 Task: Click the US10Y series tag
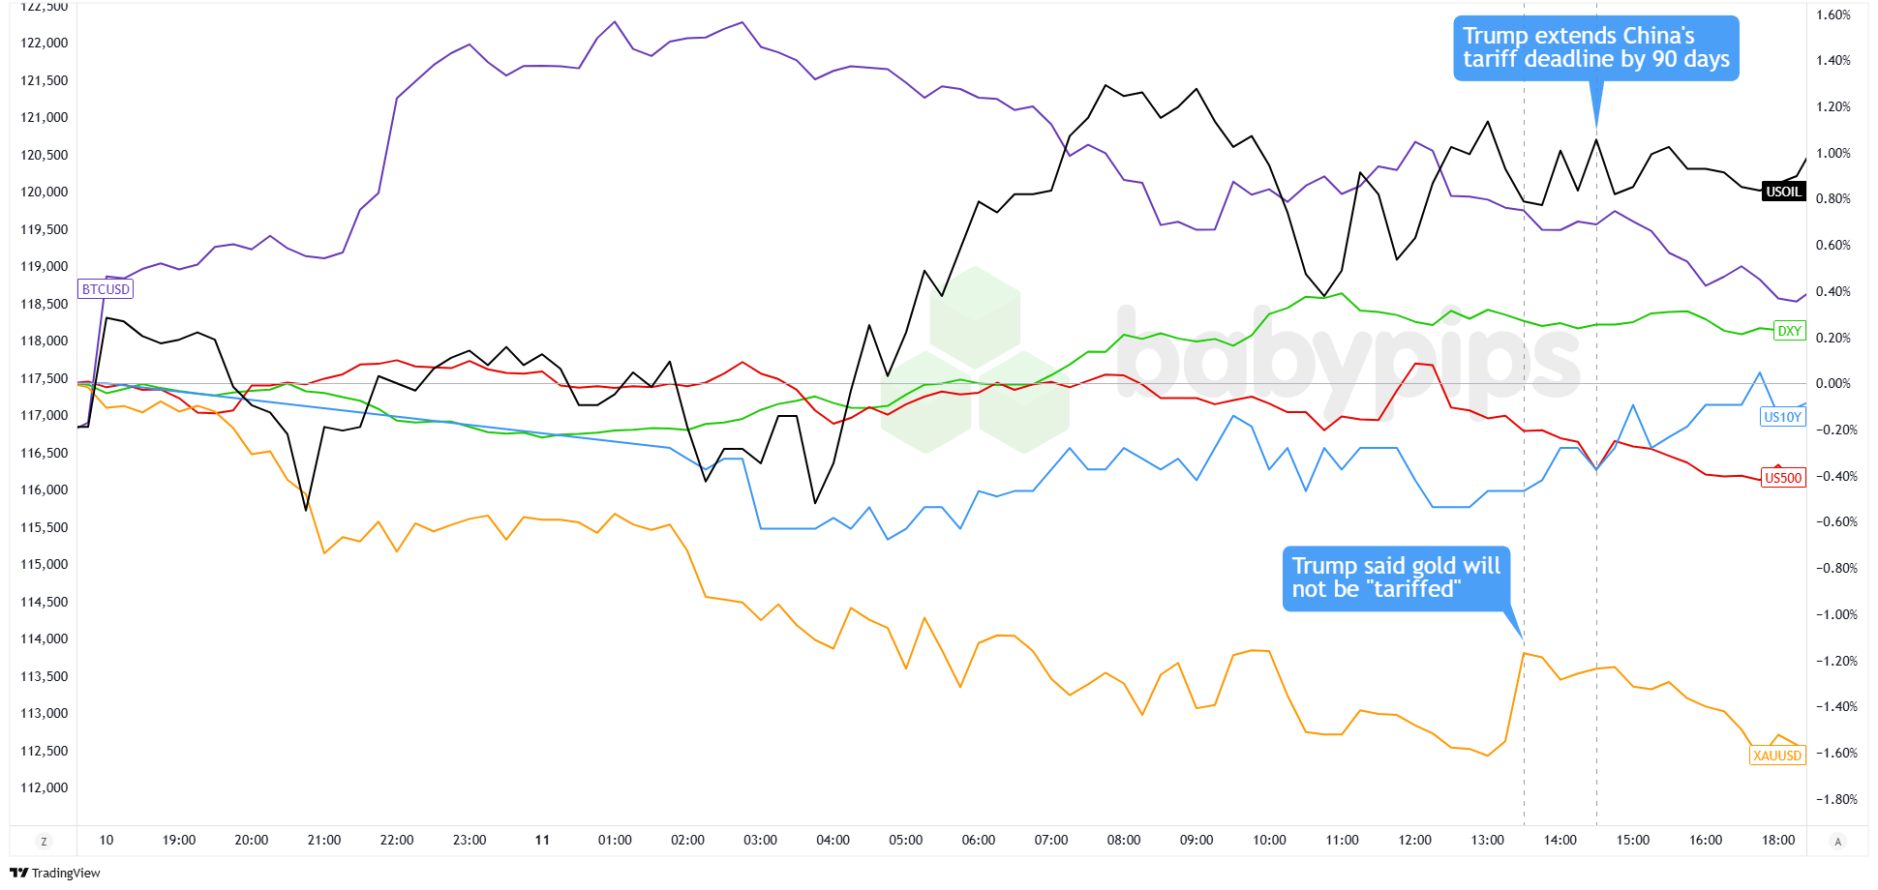point(1782,417)
